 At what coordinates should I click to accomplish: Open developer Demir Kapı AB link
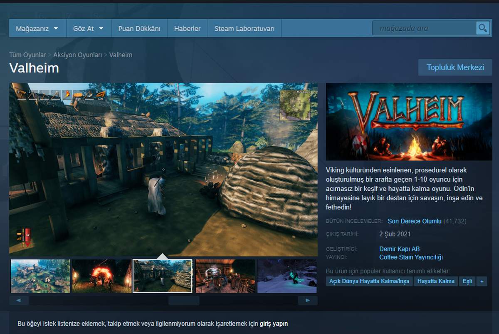(400, 249)
